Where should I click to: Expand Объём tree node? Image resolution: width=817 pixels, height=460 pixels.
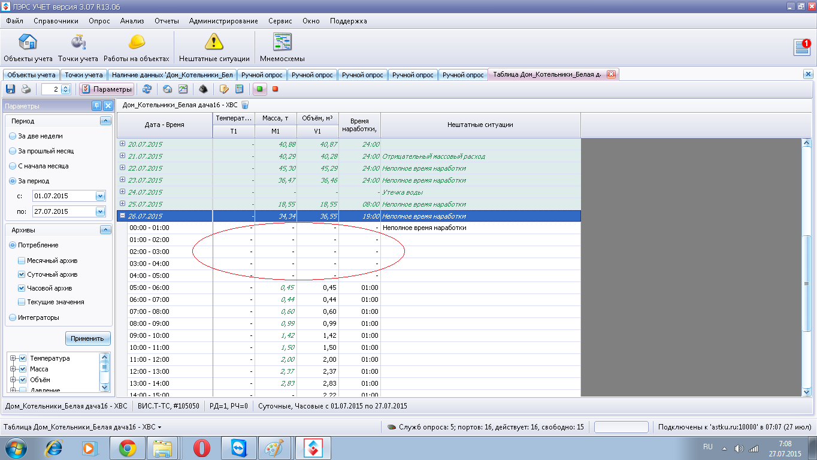click(x=13, y=380)
